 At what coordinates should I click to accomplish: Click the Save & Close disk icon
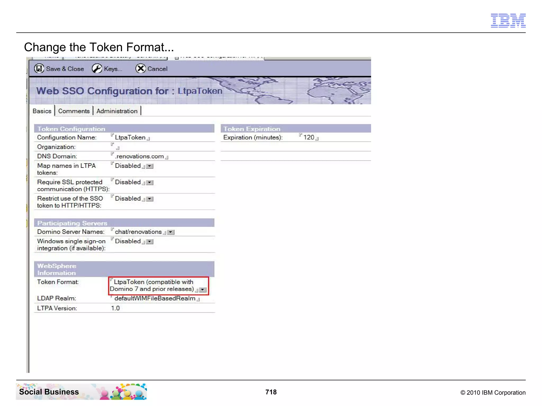coord(39,68)
